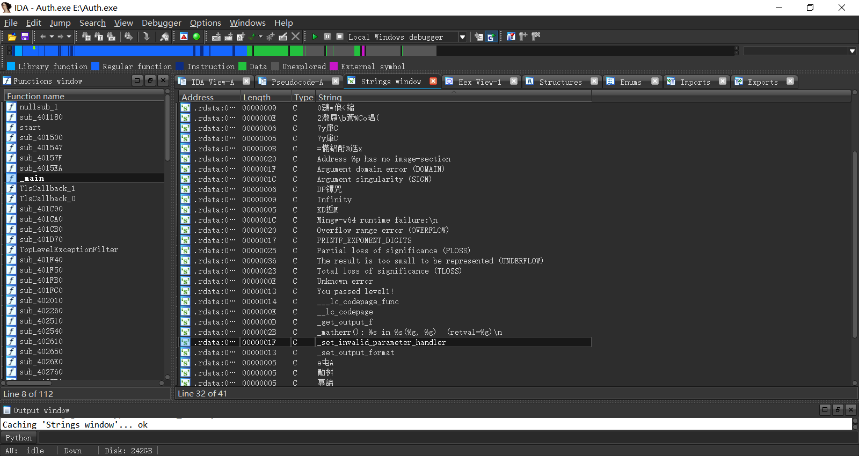This screenshot has height=456, width=859.
Task: Open the Local Windows debugger dropdown
Action: [x=462, y=36]
